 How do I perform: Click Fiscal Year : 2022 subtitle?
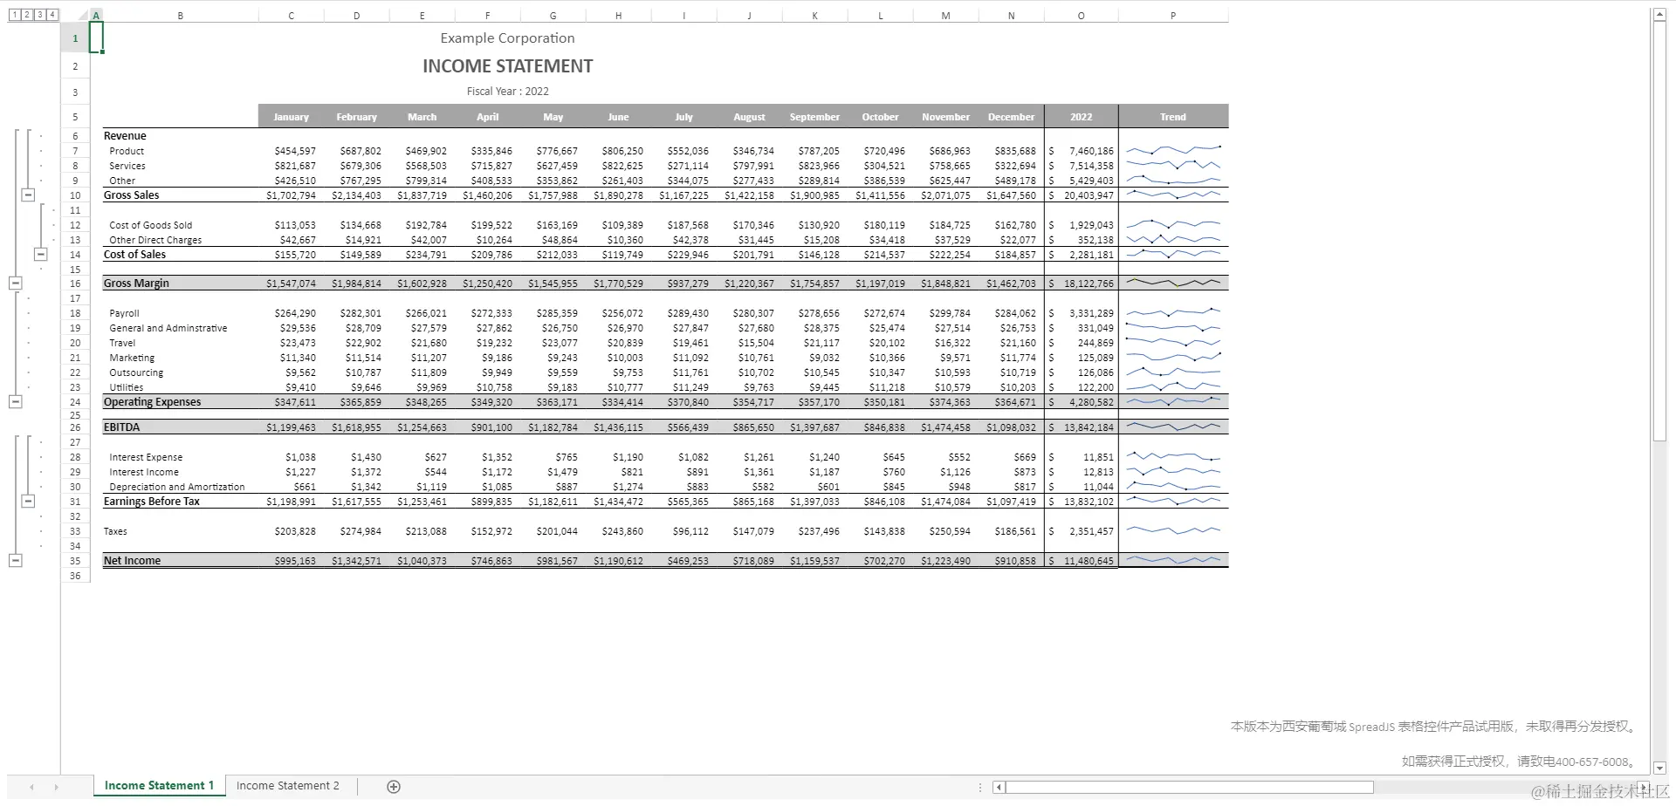click(x=507, y=91)
